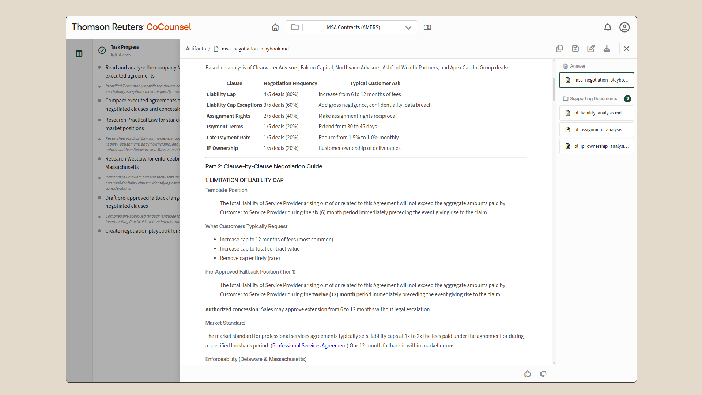Expand the MSA Contracts (AMERS) dropdown

point(408,28)
